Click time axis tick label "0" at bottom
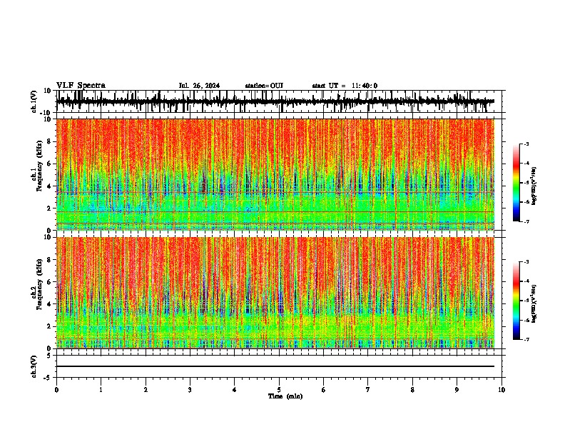The image size is (565, 437). (x=56, y=390)
